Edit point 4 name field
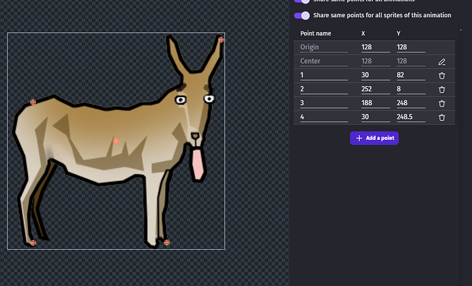 [324, 117]
